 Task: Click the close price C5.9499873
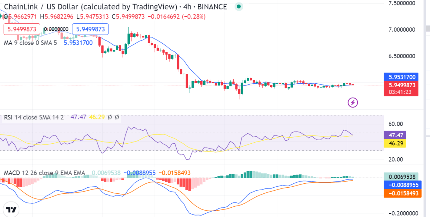click(x=128, y=16)
